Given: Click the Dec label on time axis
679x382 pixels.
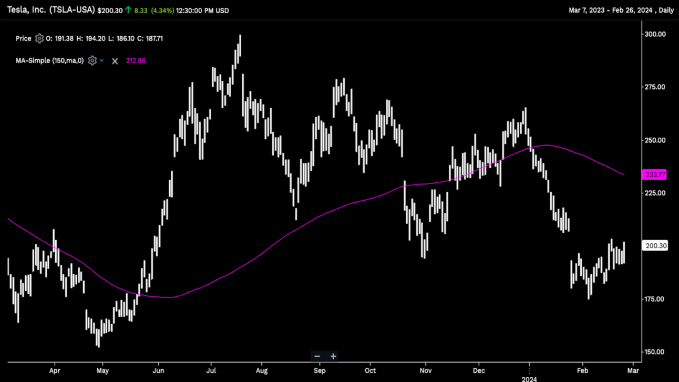Looking at the screenshot, I should (479, 370).
